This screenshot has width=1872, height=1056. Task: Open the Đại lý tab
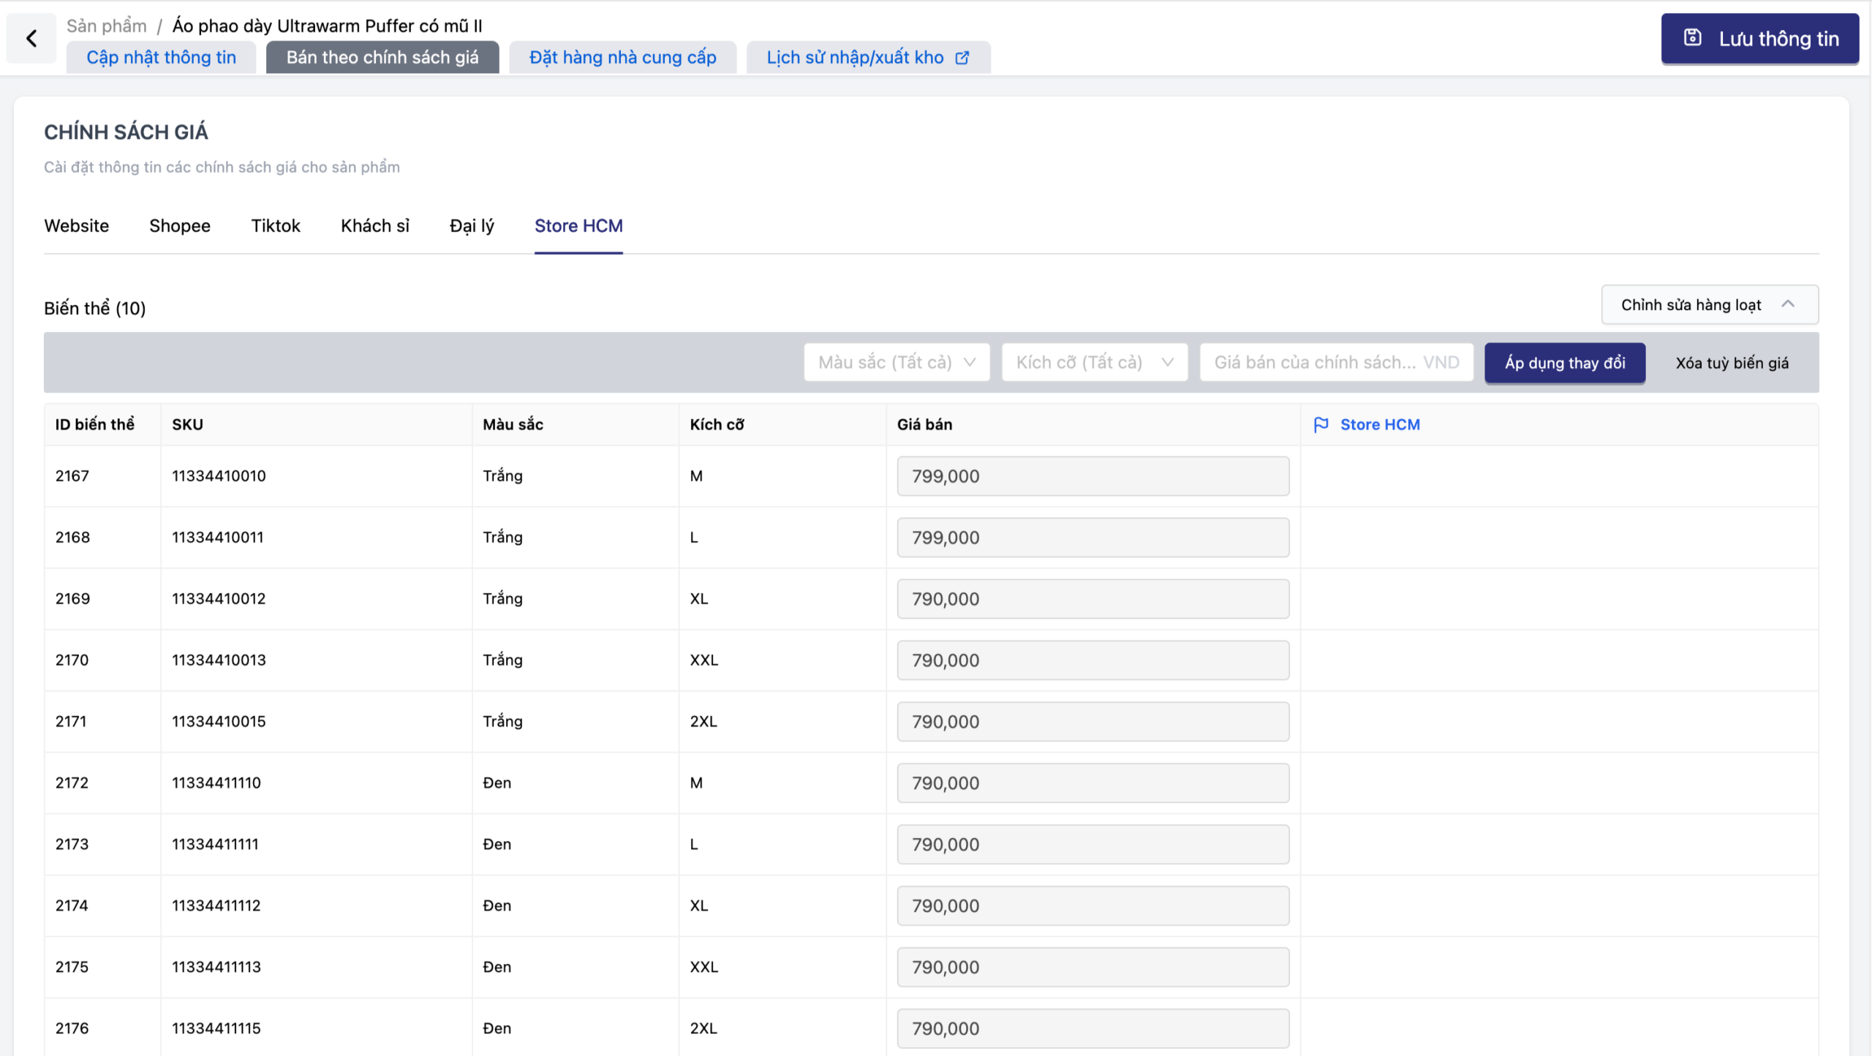(472, 226)
